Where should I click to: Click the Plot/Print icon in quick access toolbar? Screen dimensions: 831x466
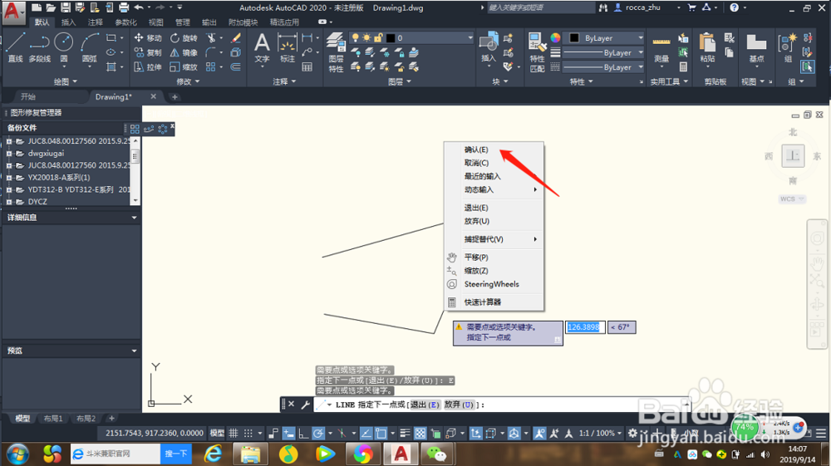[124, 7]
